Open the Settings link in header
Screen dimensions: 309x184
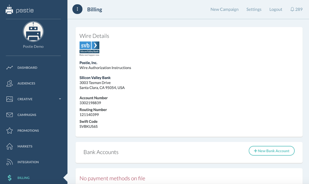(254, 9)
